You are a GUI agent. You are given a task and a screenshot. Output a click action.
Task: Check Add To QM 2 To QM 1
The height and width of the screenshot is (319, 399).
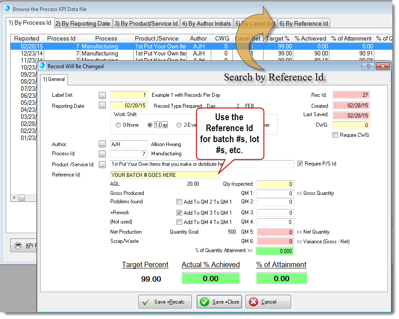[179, 202]
